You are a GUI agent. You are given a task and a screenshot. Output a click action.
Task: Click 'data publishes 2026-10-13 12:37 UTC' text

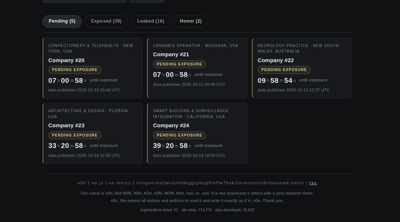(294, 90)
